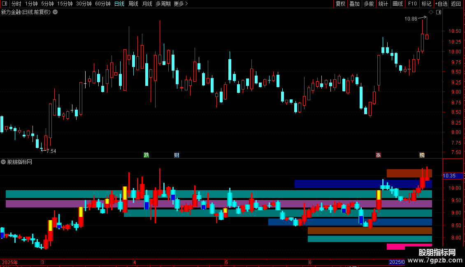The height and width of the screenshot is (267, 465).
Task: Expand the 股朋指标网 indicator dropdown
Action: point(3,162)
